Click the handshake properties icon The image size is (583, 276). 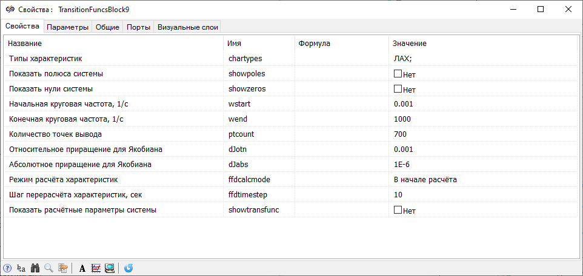click(x=62, y=268)
